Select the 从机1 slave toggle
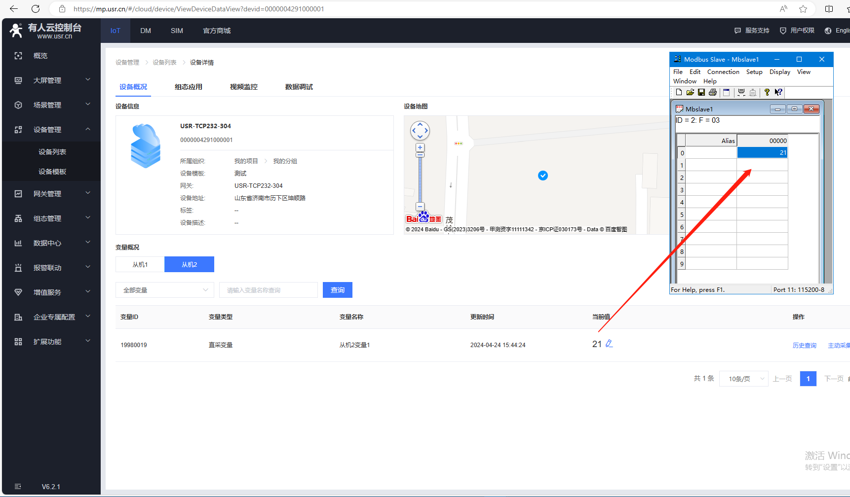 tap(140, 264)
